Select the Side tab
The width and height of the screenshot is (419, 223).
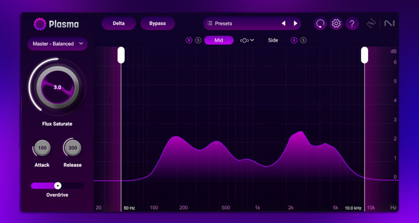tap(273, 40)
